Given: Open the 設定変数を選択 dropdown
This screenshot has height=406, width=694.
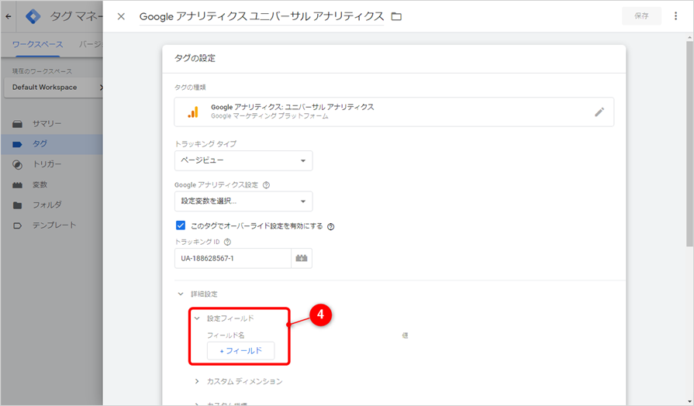Looking at the screenshot, I should pyautogui.click(x=243, y=201).
